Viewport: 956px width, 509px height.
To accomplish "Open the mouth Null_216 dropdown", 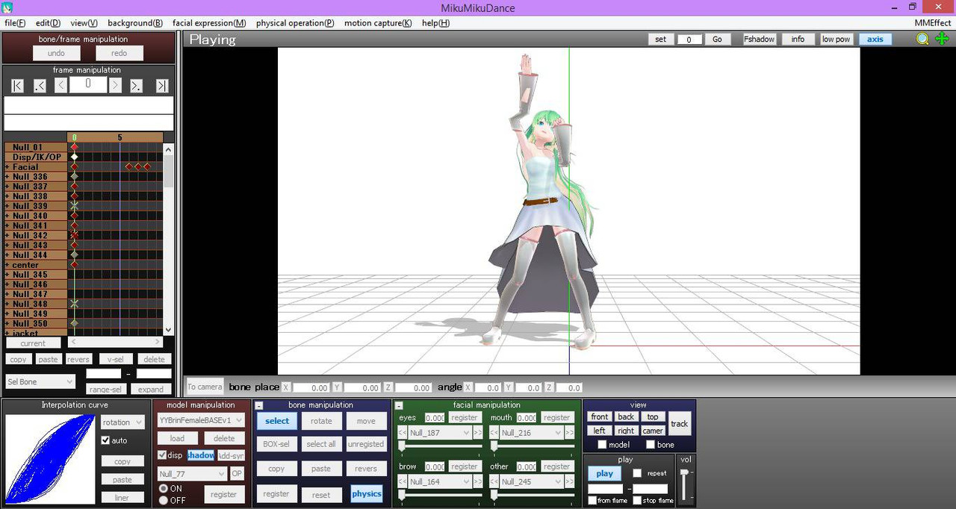I will pos(532,433).
